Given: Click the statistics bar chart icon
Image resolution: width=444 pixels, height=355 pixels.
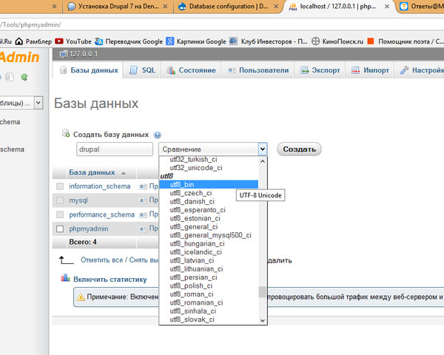Looking at the screenshot, I should (x=65, y=278).
